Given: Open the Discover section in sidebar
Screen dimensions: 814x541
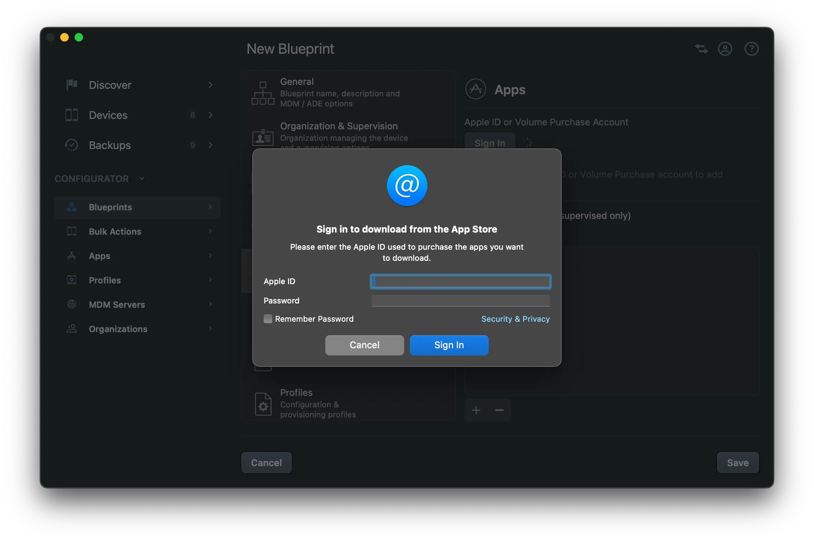Looking at the screenshot, I should pos(72,85).
